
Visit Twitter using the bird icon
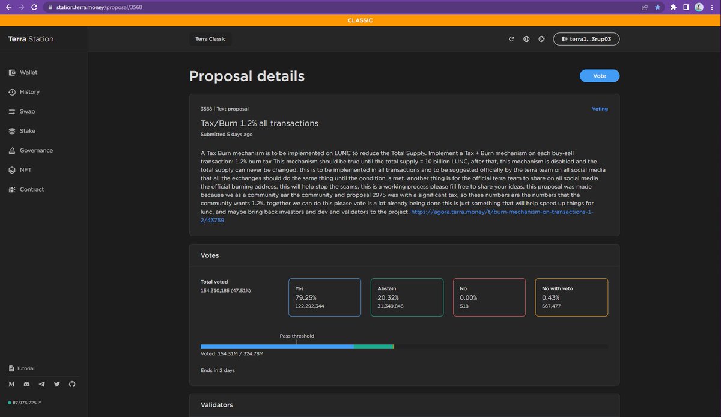[56, 384]
